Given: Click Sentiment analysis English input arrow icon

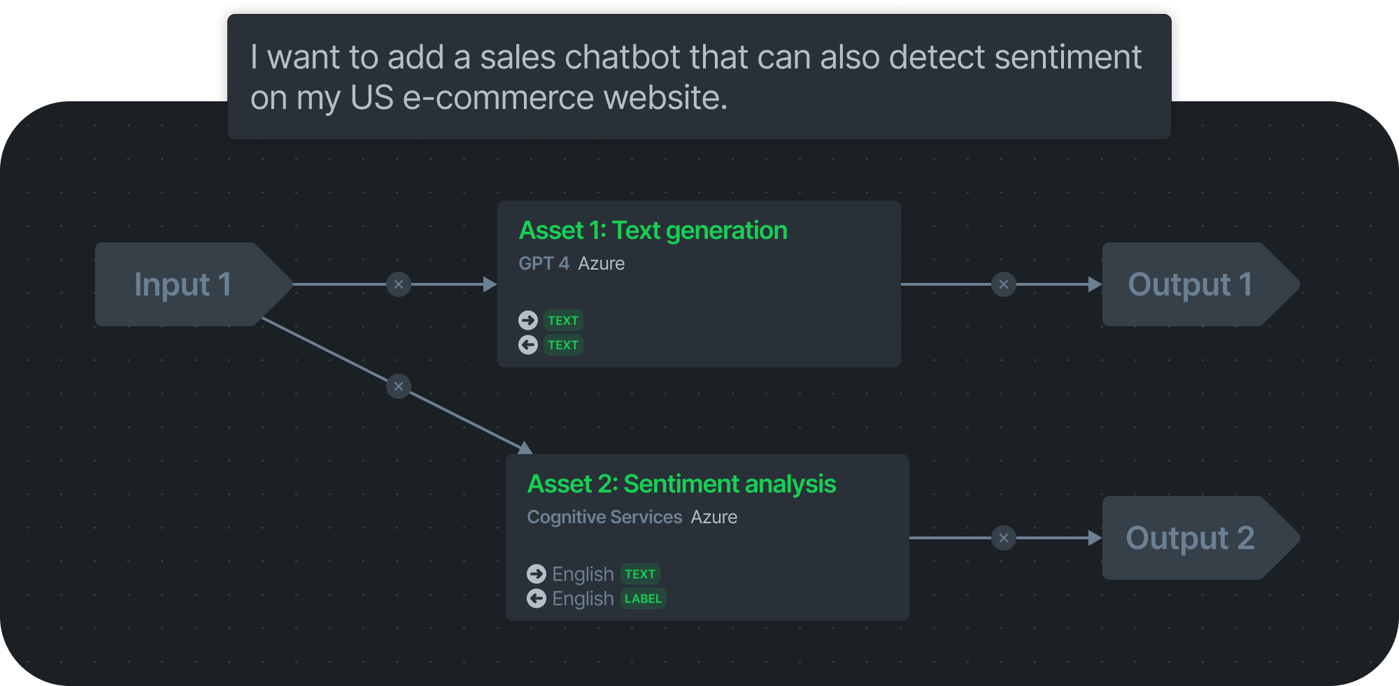Looking at the screenshot, I should coord(537,574).
